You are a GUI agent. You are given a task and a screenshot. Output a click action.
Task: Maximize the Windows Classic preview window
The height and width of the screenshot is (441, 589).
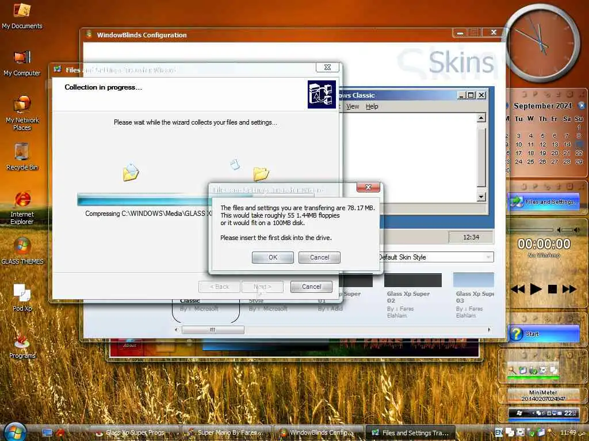[x=471, y=95]
